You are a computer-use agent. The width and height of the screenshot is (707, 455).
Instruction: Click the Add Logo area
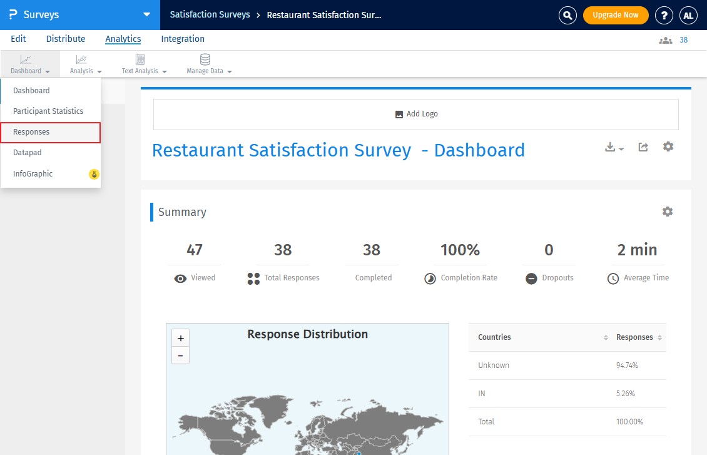pos(416,114)
